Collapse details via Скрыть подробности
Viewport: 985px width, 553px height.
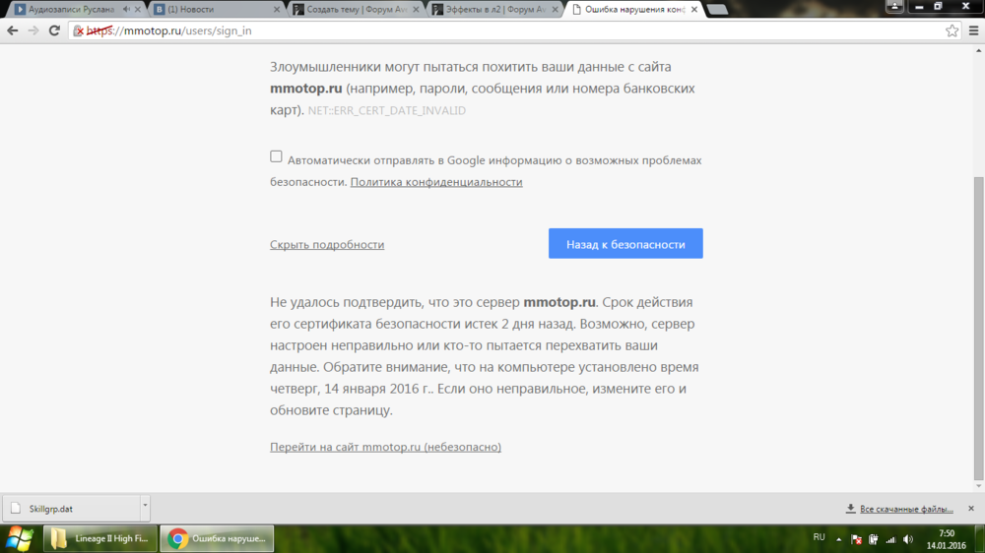coord(327,245)
